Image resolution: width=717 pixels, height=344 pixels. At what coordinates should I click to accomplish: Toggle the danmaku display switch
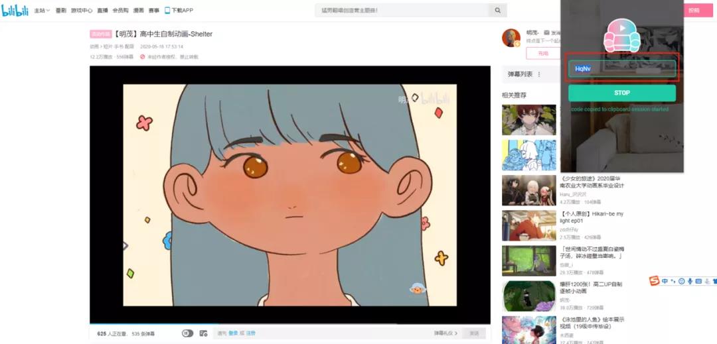187,333
